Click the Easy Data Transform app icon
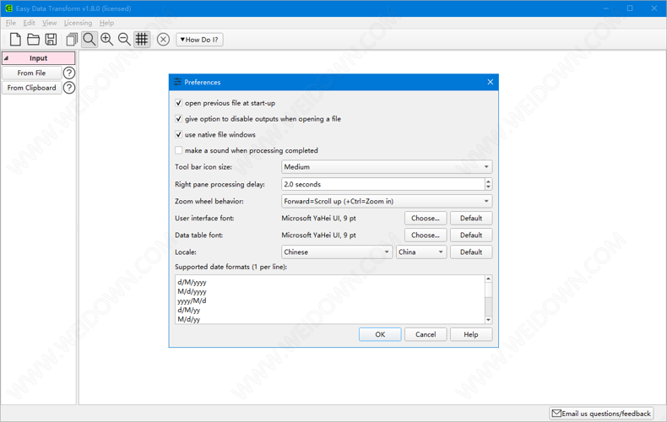 tap(8, 8)
